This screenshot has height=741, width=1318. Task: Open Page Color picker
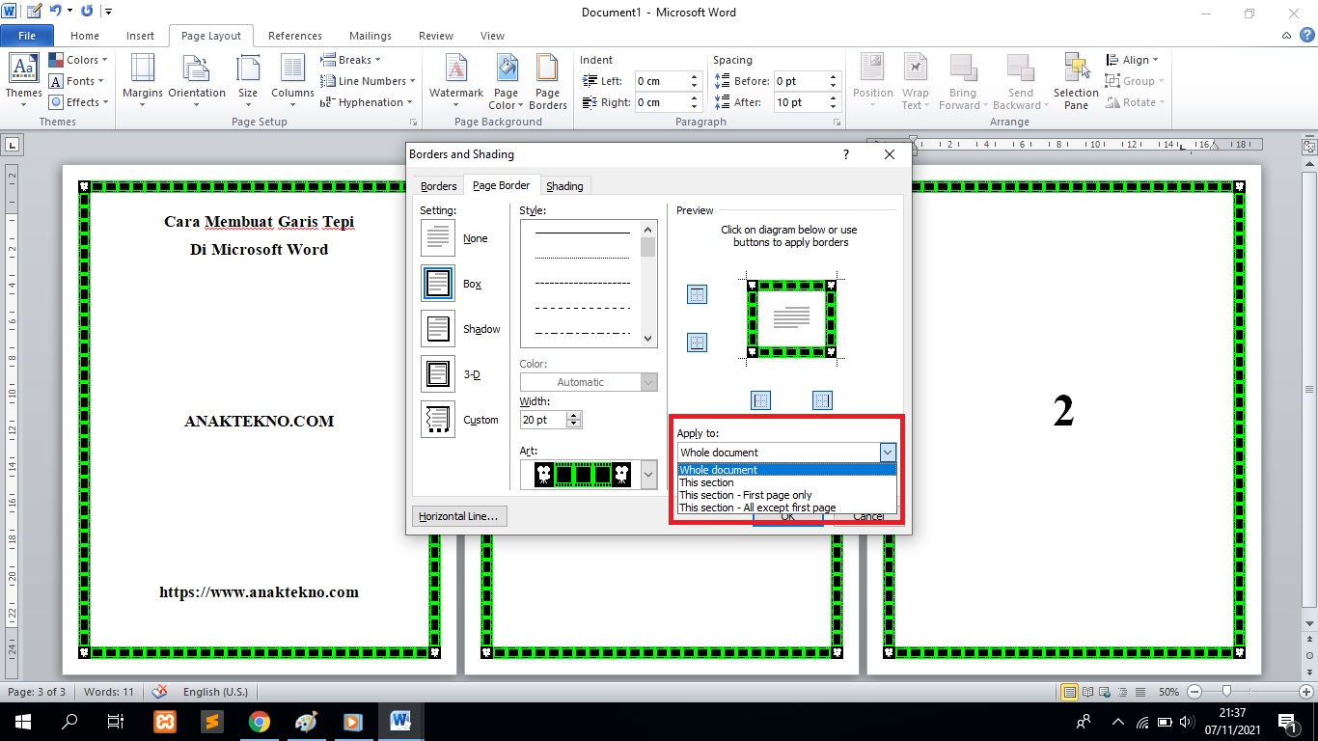click(x=507, y=81)
